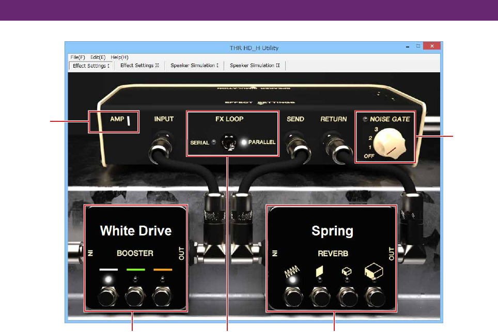Click the green booster LED

(x=136, y=280)
